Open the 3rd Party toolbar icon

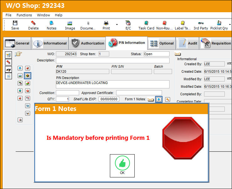[x=201, y=23]
